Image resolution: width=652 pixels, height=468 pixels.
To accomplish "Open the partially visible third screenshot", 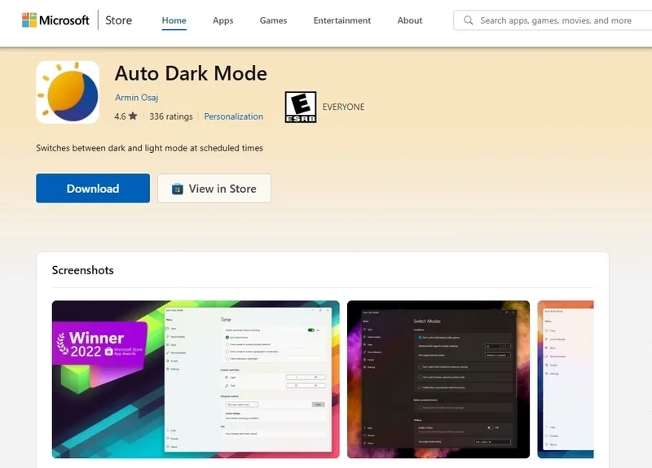I will [x=566, y=379].
